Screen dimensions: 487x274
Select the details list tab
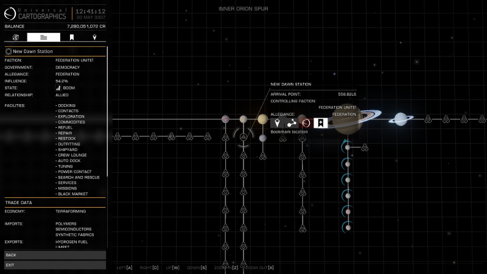[x=43, y=37]
